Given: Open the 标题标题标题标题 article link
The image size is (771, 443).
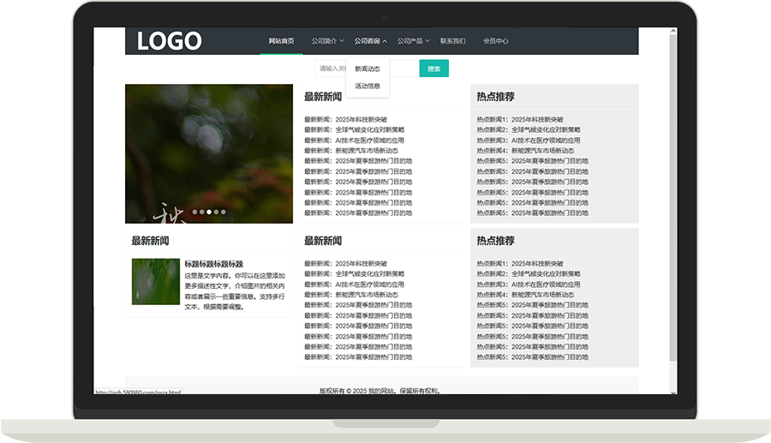Looking at the screenshot, I should pos(214,264).
